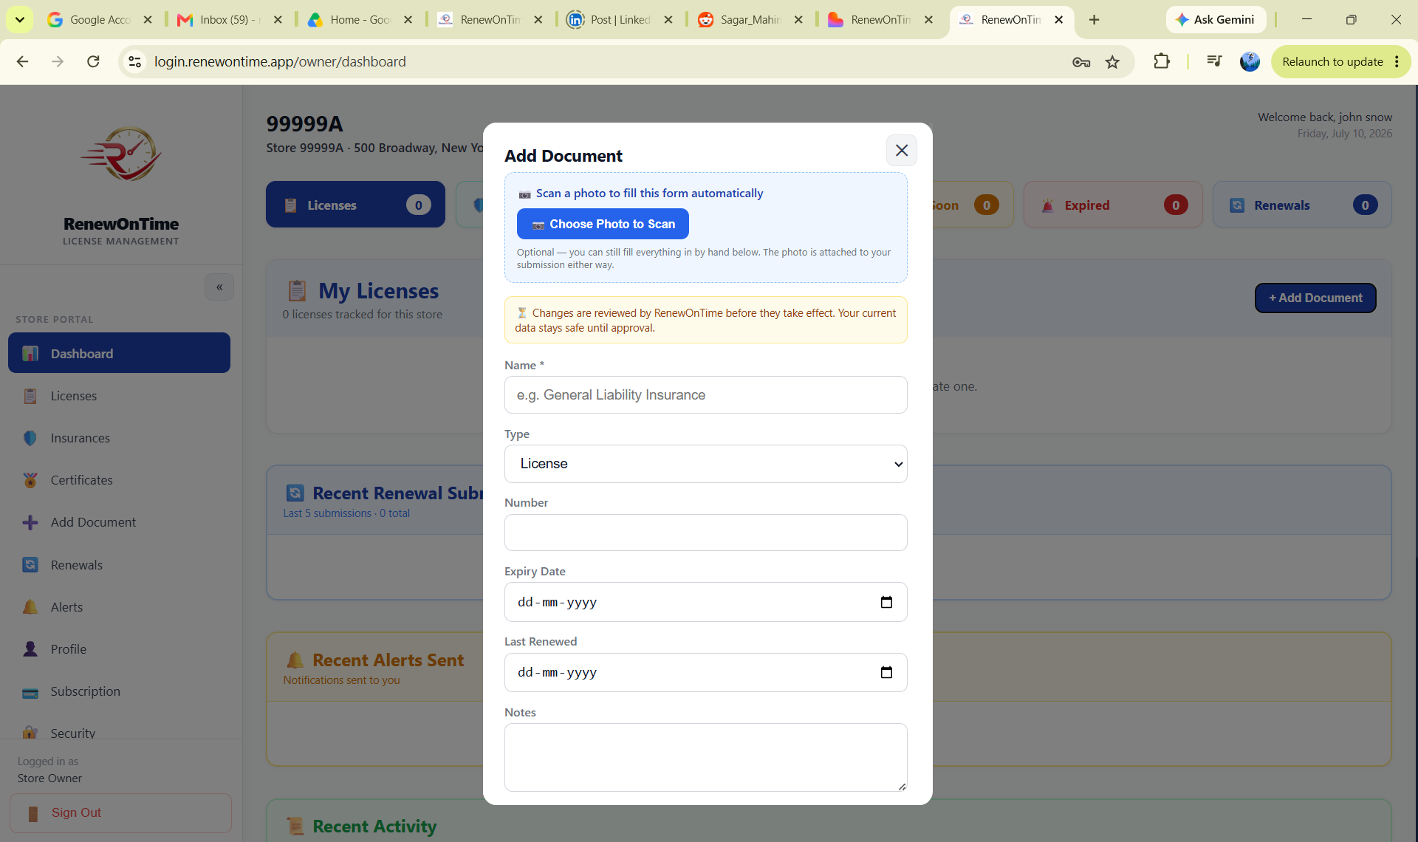The width and height of the screenshot is (1418, 842).
Task: Open Insurances in the sidebar
Action: (x=119, y=438)
